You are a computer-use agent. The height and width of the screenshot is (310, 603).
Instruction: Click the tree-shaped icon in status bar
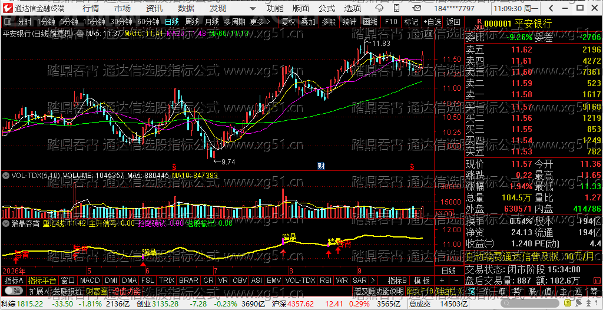point(587,304)
